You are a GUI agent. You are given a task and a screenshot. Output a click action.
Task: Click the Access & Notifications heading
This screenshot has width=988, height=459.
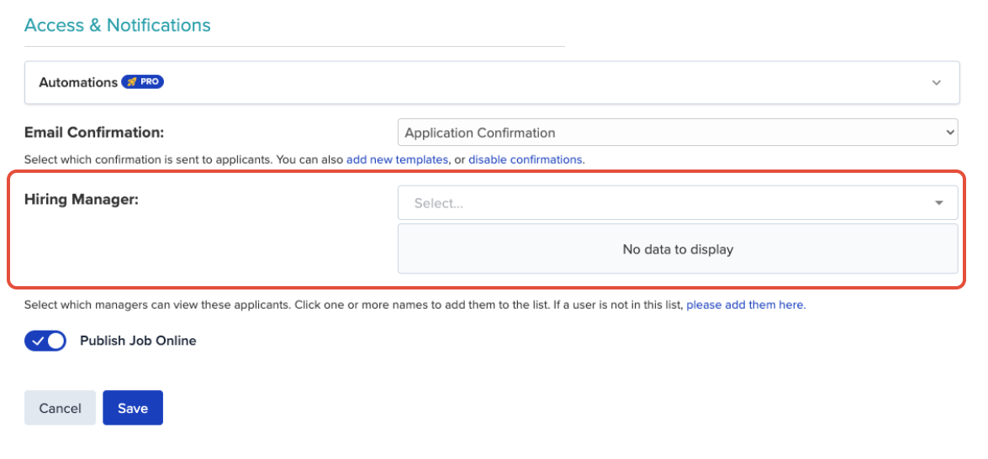pyautogui.click(x=117, y=25)
